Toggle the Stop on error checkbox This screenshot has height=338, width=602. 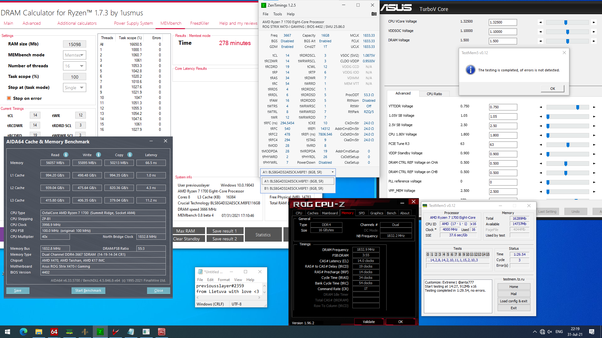pos(9,98)
